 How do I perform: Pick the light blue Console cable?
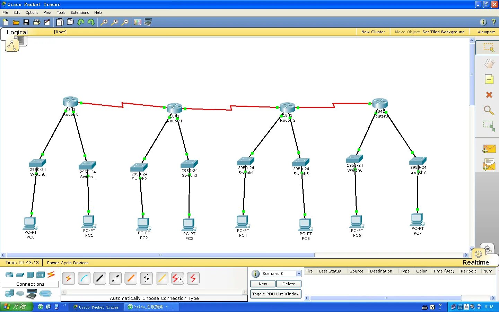(x=84, y=278)
